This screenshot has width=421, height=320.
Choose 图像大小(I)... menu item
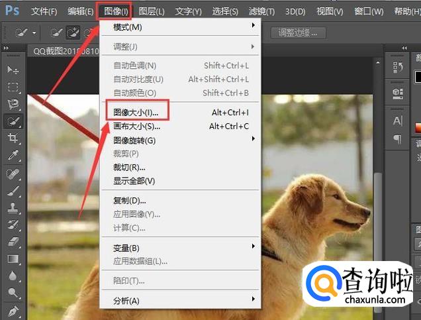click(x=181, y=112)
